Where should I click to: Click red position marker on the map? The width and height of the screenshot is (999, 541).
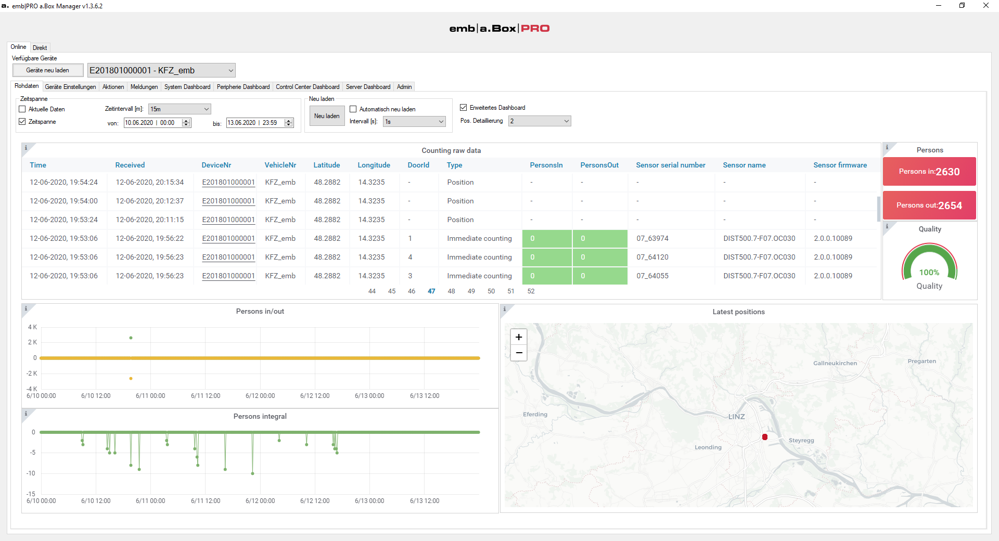coord(765,437)
